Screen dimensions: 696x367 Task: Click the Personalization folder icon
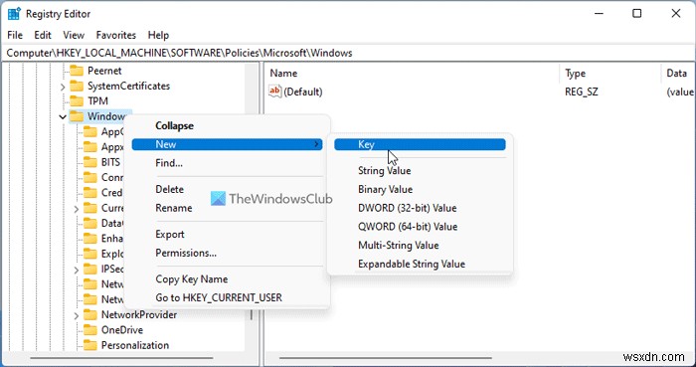(90, 345)
